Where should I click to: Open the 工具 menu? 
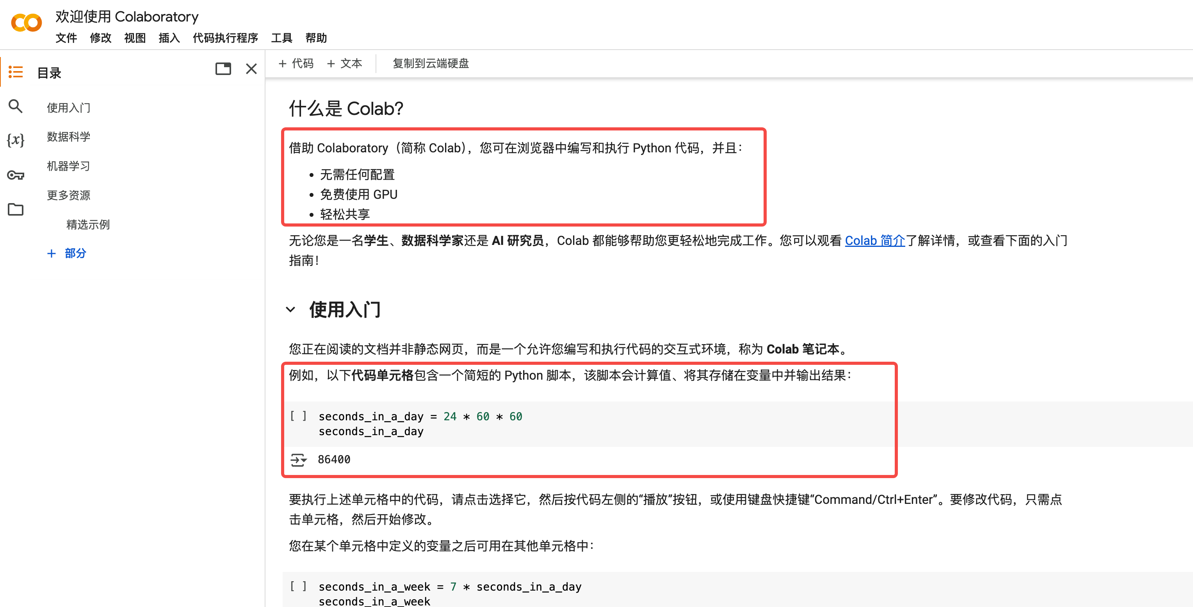pos(281,38)
